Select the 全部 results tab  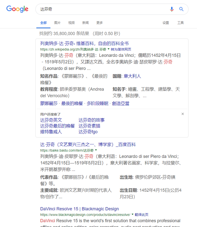pos(43,23)
